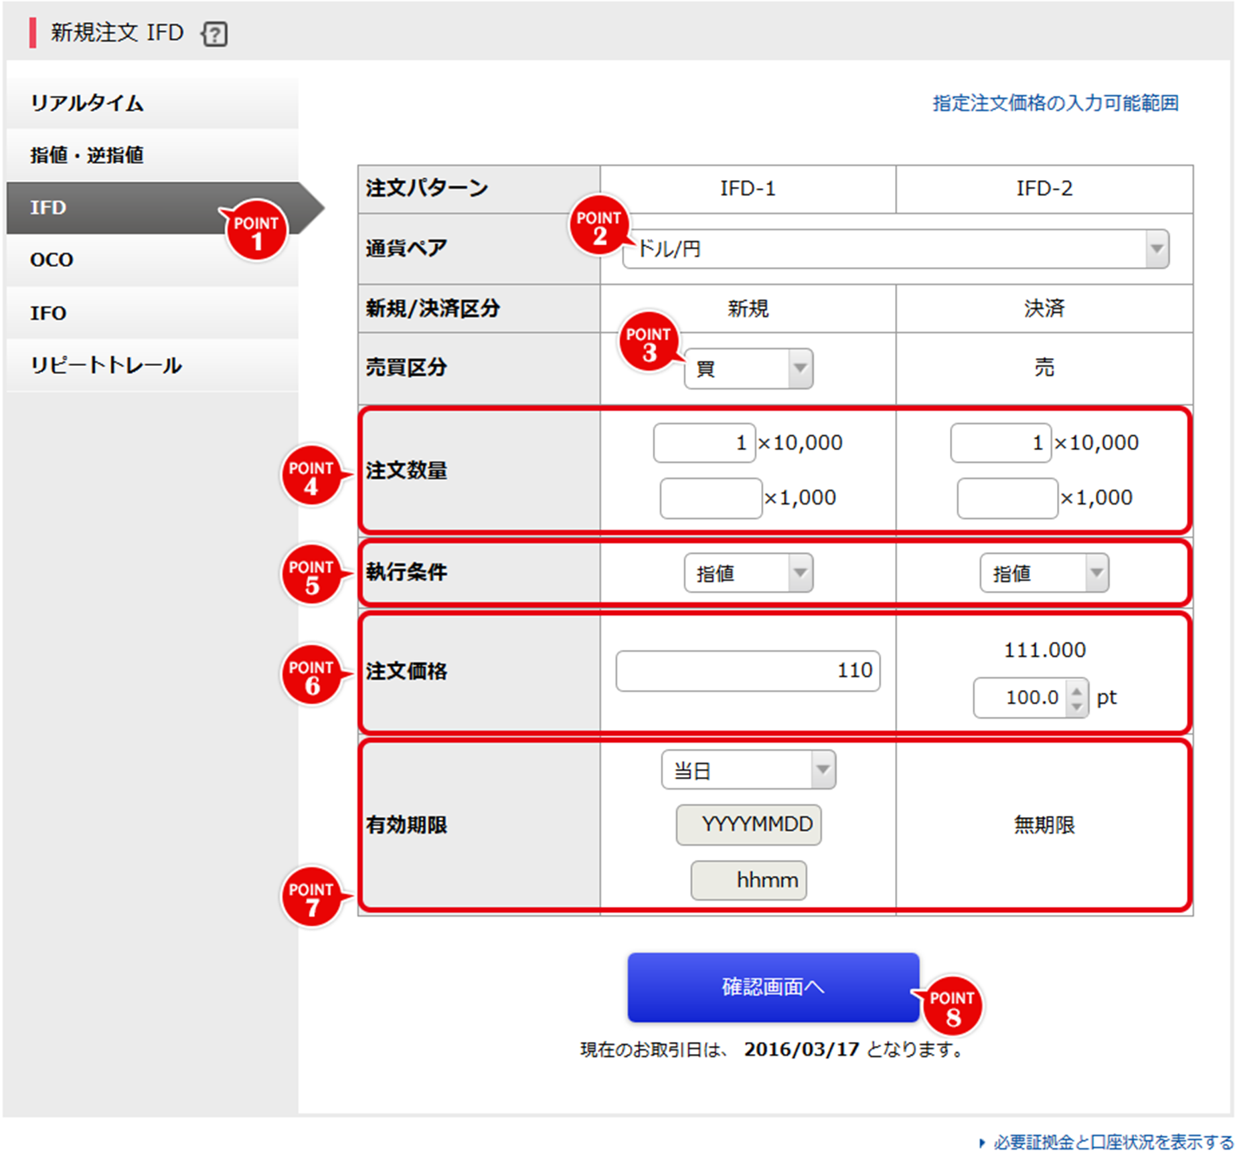The width and height of the screenshot is (1237, 1155).
Task: Click IFD-1 ×10,000 quantity field
Action: click(x=704, y=443)
